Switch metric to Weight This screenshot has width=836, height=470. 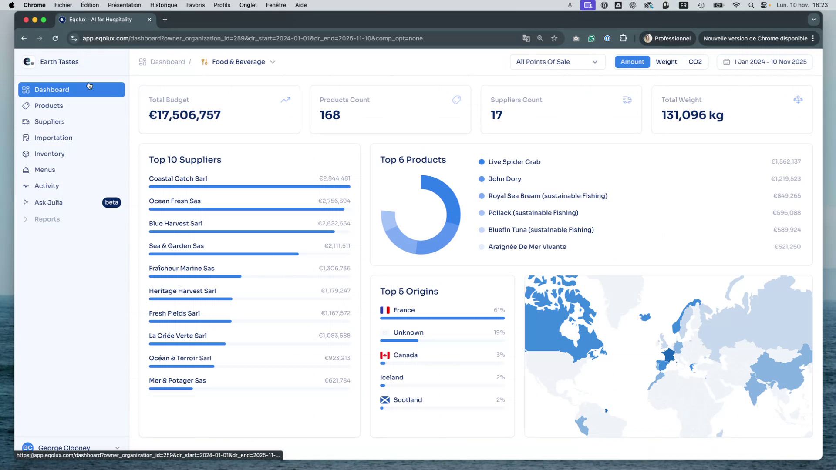pyautogui.click(x=666, y=62)
